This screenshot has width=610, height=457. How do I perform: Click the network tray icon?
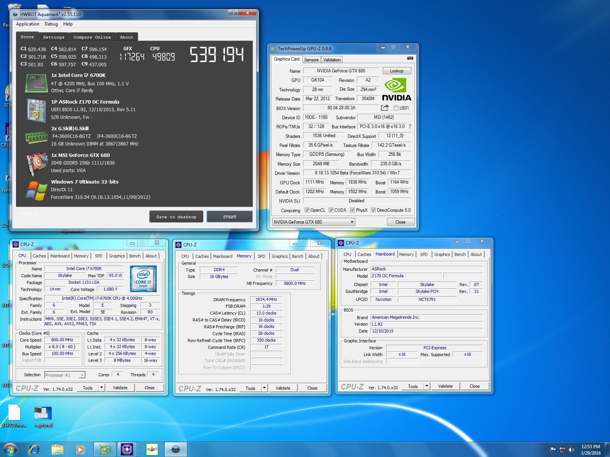click(562, 450)
